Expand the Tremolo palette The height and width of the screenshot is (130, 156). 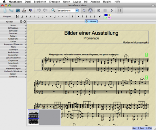click(x=13, y=66)
